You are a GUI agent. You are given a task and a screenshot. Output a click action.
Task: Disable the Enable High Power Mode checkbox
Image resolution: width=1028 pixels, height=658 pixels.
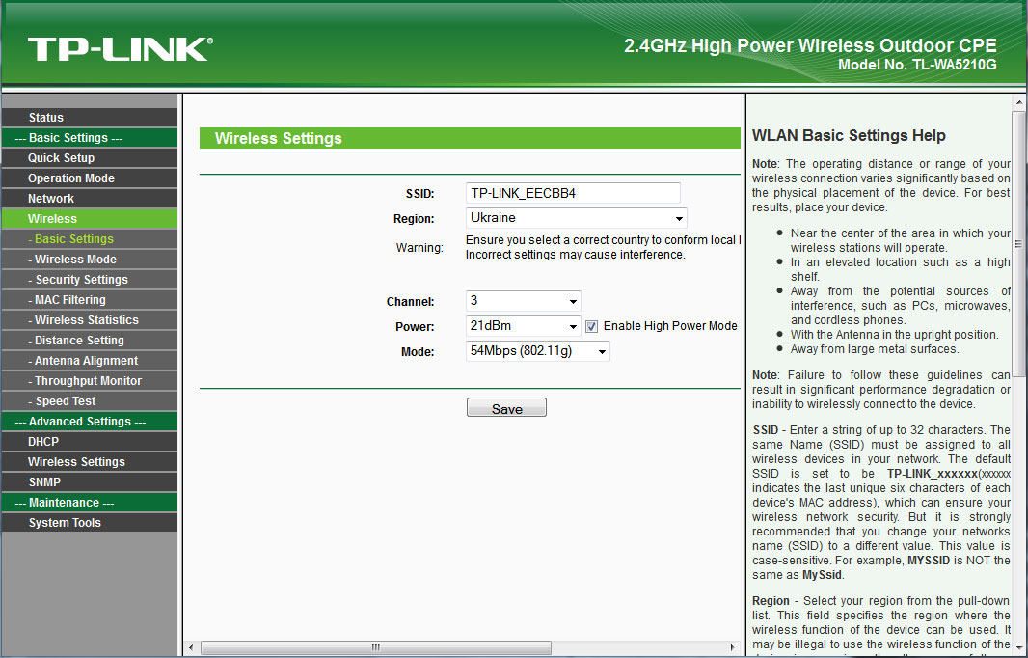pos(591,326)
